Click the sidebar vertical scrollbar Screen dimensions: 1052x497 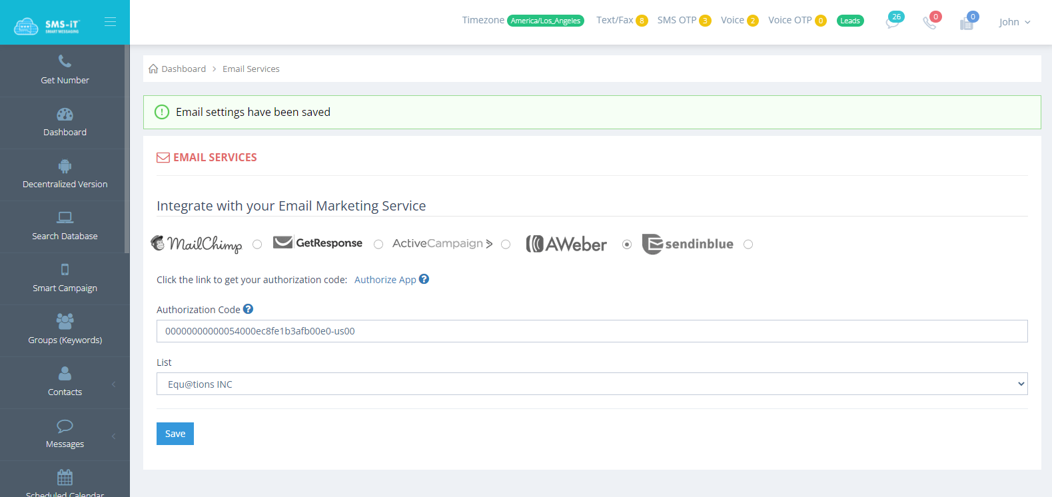127,149
